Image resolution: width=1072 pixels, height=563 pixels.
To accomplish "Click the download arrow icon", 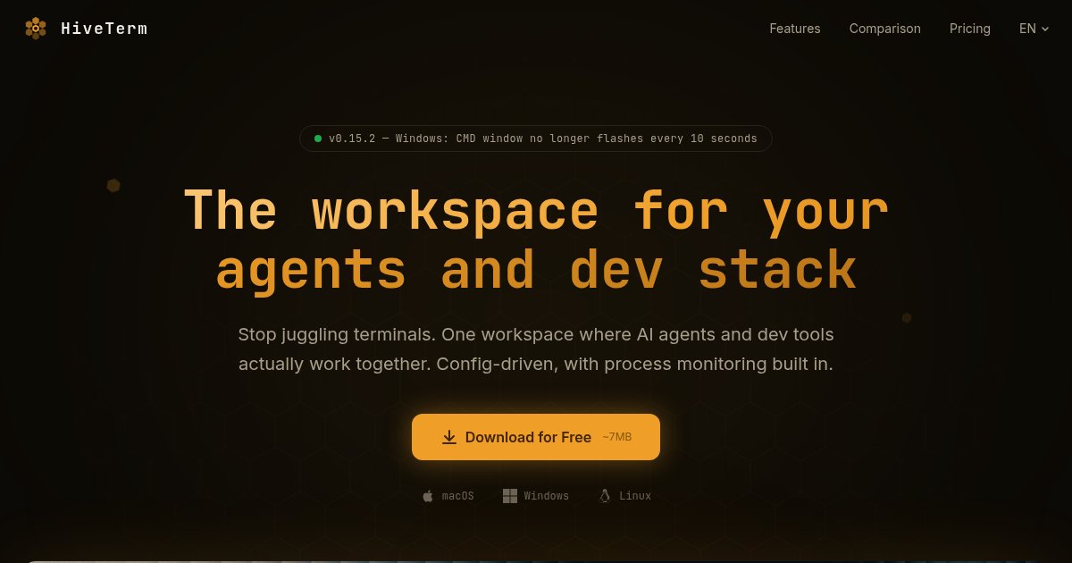I will coord(449,437).
